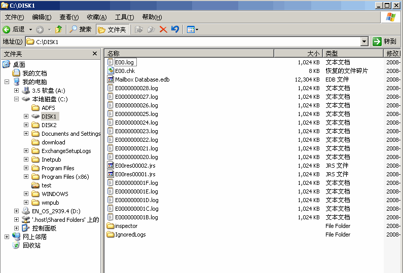Select the E00res00002.jrs file
The width and height of the screenshot is (403, 273).
coord(135,166)
